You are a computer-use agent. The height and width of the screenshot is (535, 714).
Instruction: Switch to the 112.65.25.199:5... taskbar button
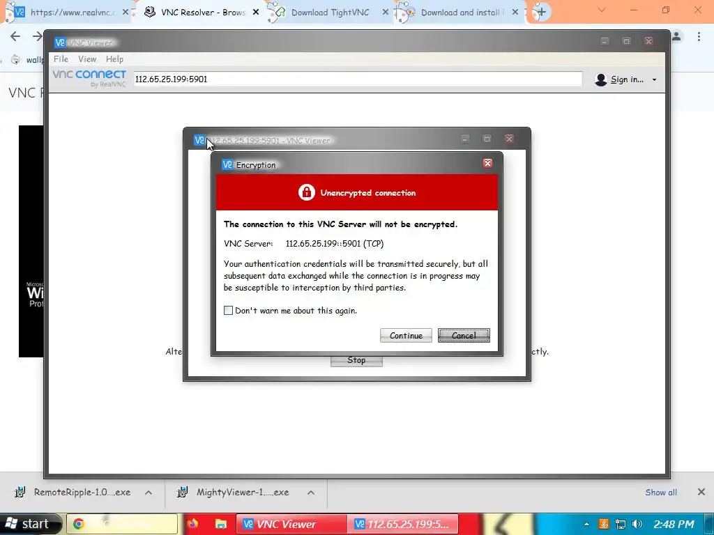pos(403,524)
